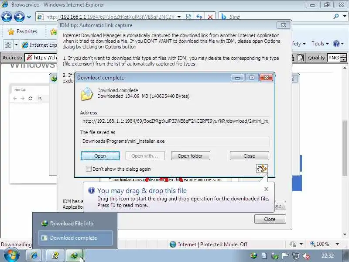
Task: Click the drag and drop file icon
Action: click(x=262, y=169)
